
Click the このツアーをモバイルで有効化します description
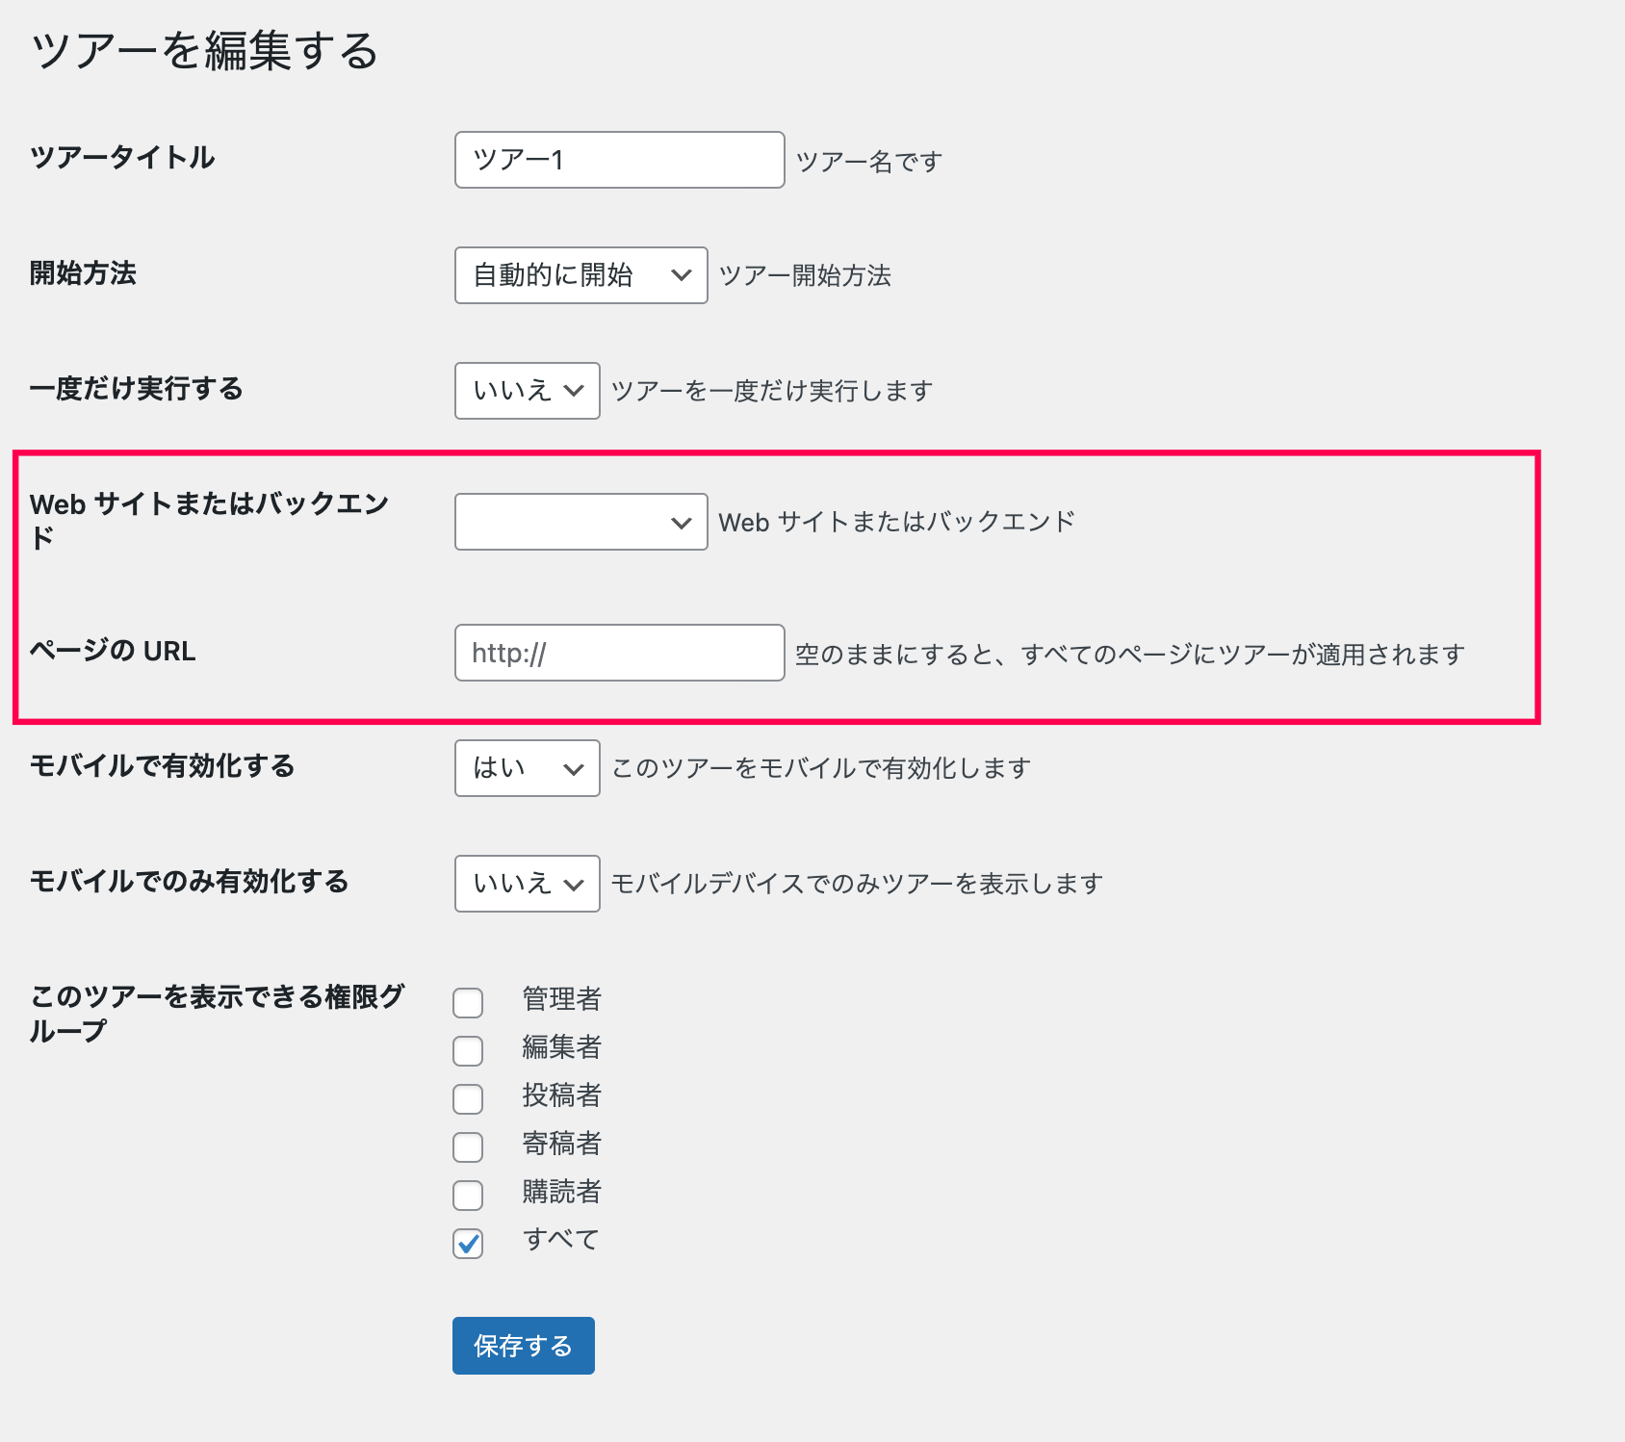(x=821, y=768)
